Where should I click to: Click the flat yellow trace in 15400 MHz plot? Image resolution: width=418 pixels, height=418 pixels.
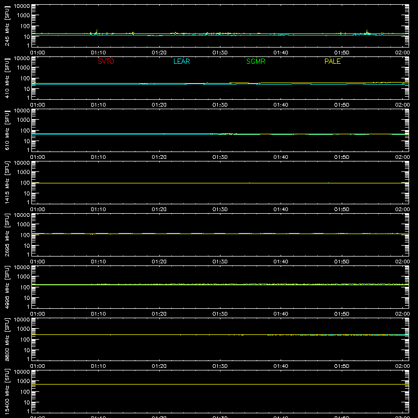220,384
